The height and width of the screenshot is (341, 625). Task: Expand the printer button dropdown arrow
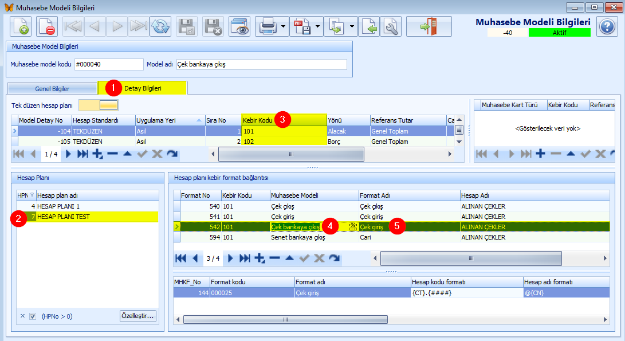point(283,27)
